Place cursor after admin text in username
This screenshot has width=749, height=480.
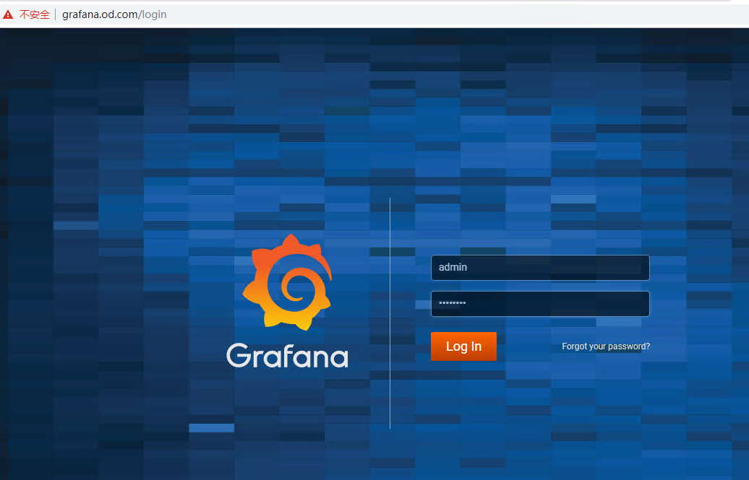pos(468,268)
